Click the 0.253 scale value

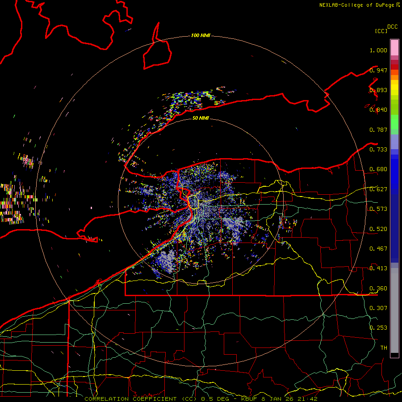(x=378, y=328)
